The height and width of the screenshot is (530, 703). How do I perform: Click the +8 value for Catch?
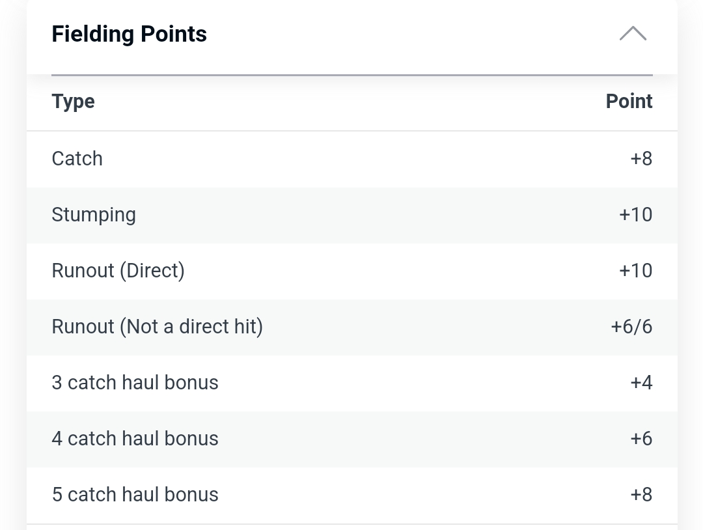click(641, 159)
